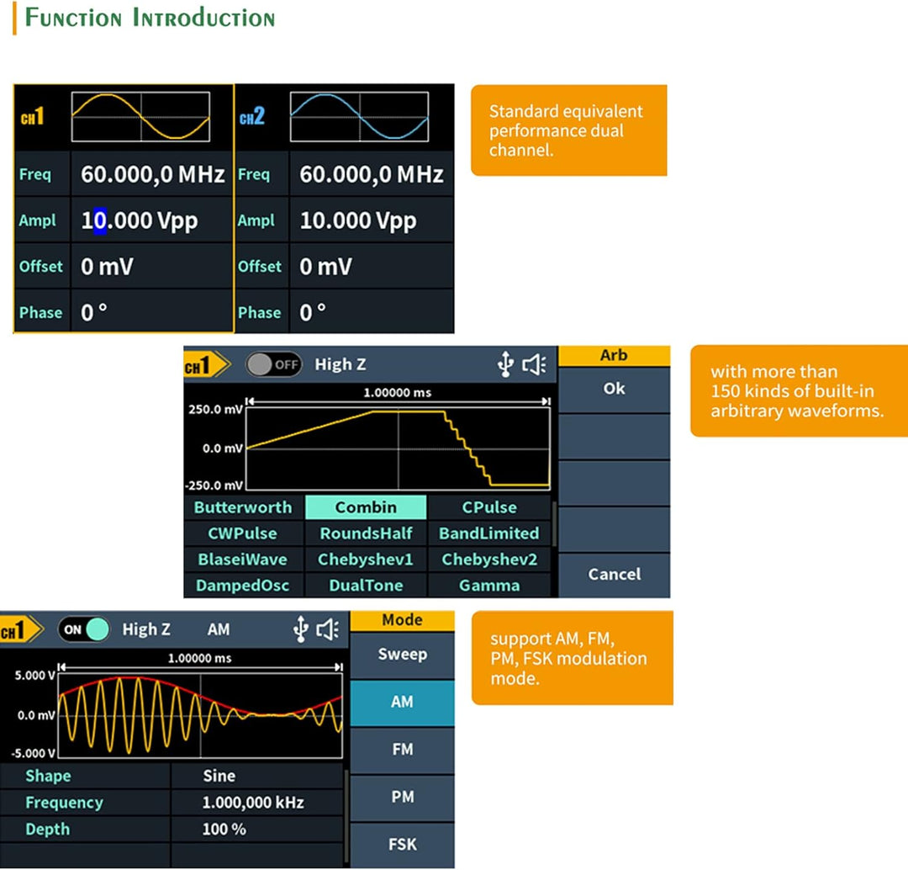This screenshot has height=870, width=908.
Task: Click the USB icon in Arb screen
Action: (504, 364)
